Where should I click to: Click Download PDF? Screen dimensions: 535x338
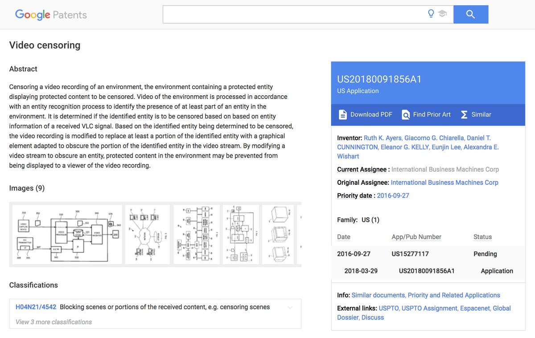[371, 114]
